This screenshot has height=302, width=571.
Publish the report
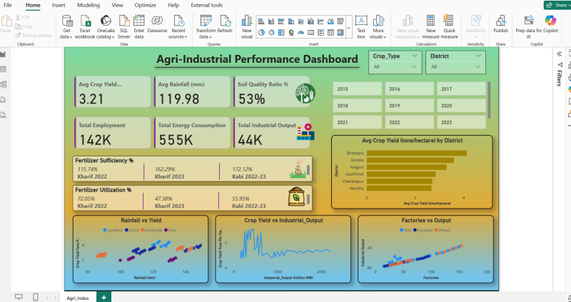point(500,25)
